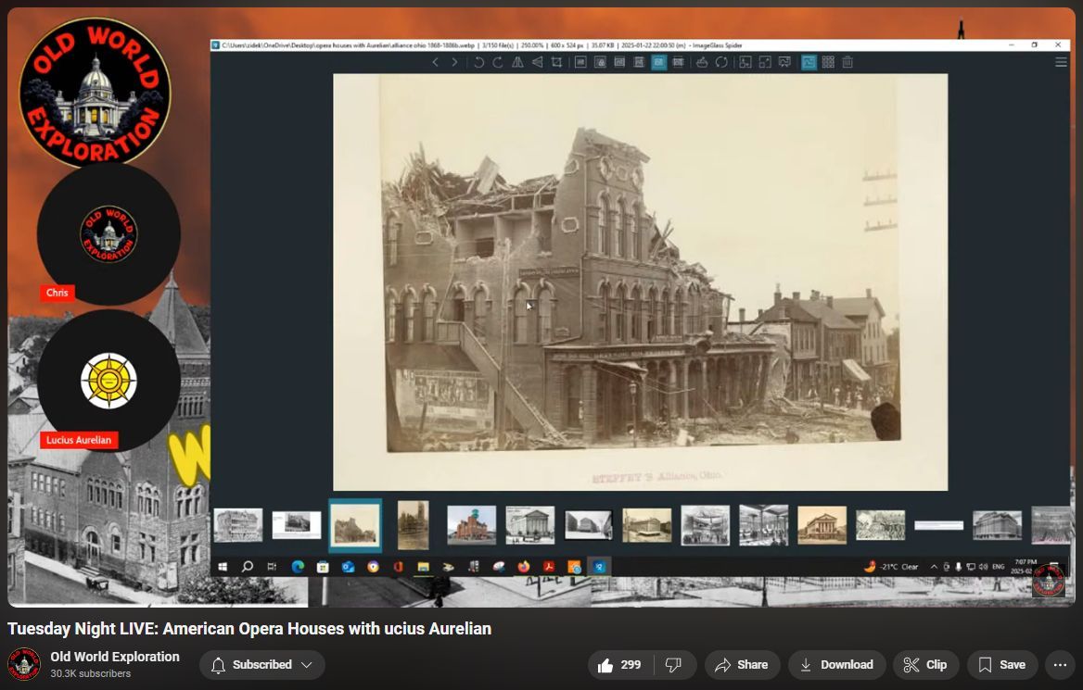This screenshot has height=690, width=1083.
Task: Click the Windows Start button in the taskbar
Action: [x=223, y=567]
